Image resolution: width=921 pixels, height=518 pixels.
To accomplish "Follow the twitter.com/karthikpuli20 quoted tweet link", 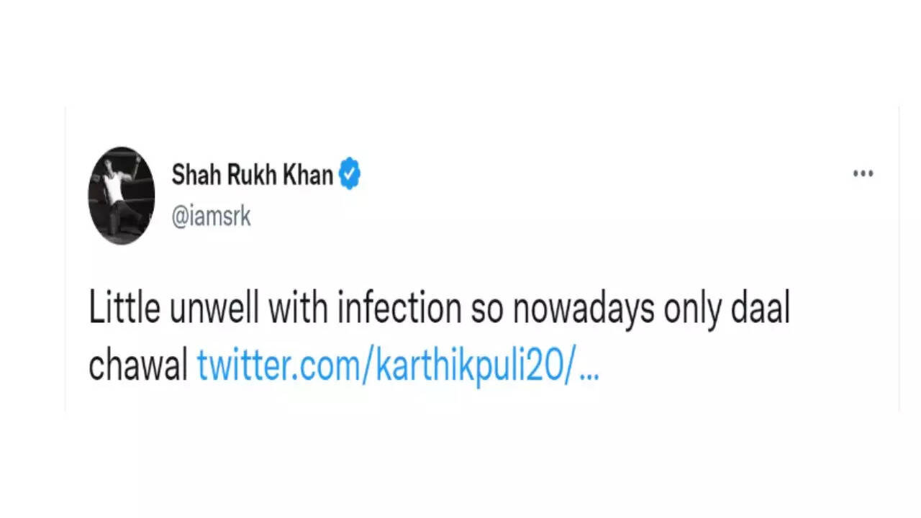I will (x=397, y=366).
